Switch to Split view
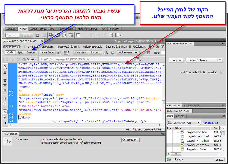The image size is (228, 164). 20,53
